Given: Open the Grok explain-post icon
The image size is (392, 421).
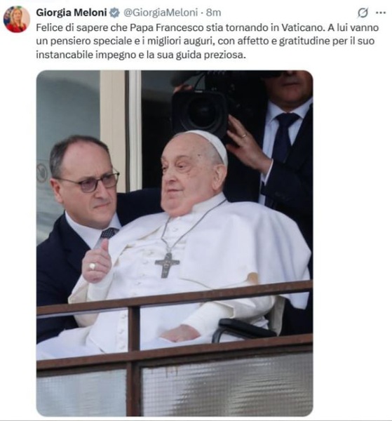Looking at the screenshot, I should (363, 13).
